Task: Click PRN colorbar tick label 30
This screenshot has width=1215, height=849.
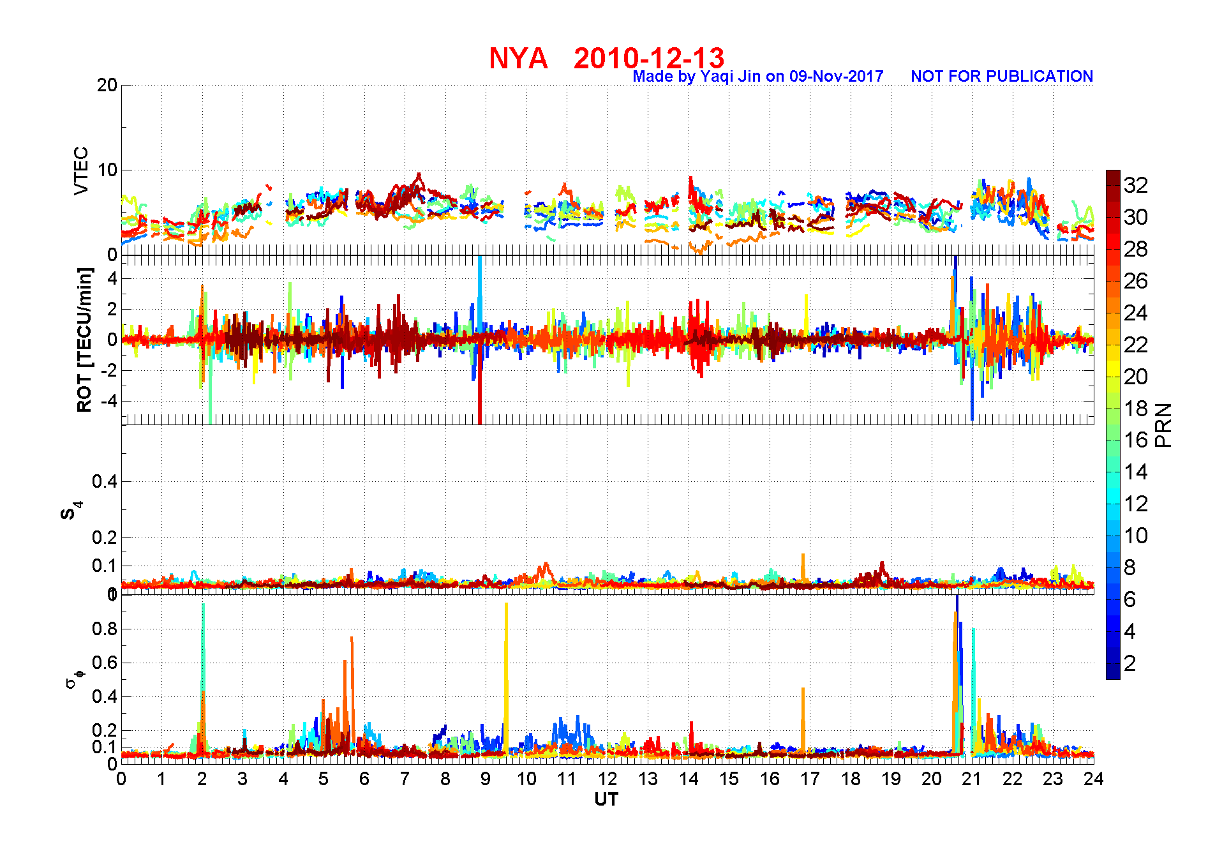Action: tap(1136, 217)
